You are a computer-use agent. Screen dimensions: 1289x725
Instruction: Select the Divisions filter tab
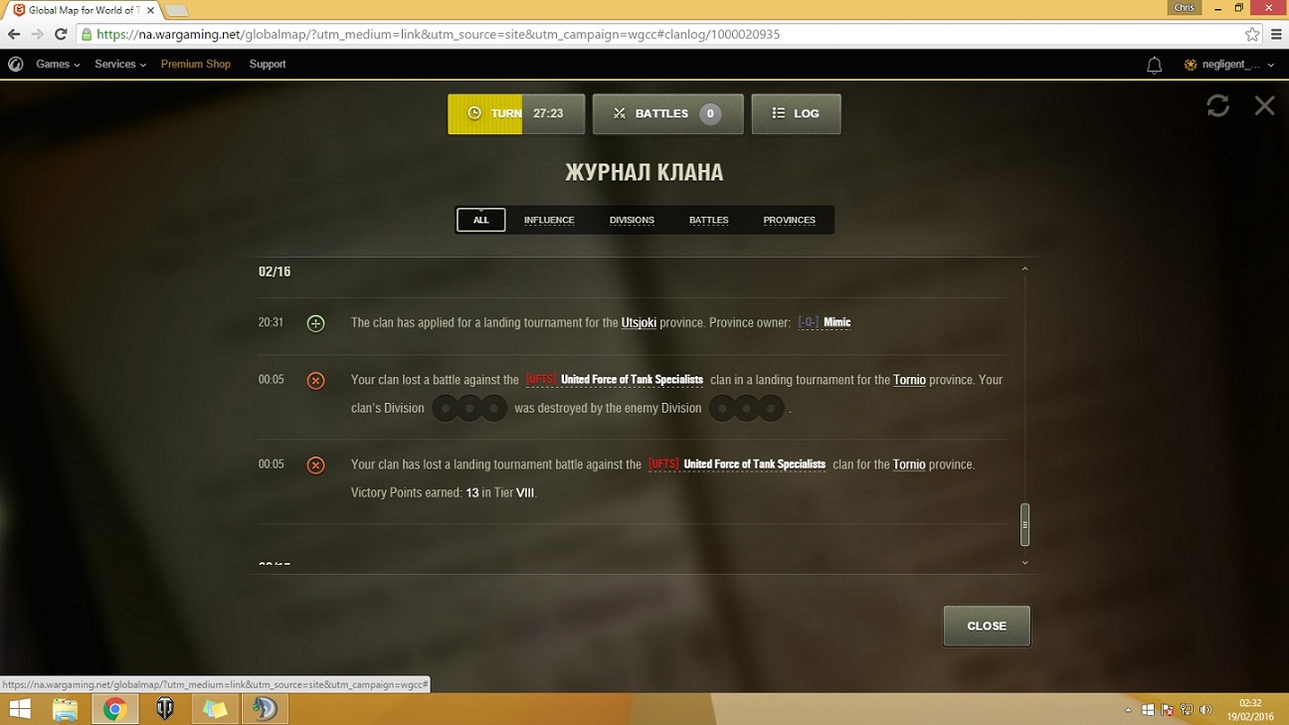[632, 220]
